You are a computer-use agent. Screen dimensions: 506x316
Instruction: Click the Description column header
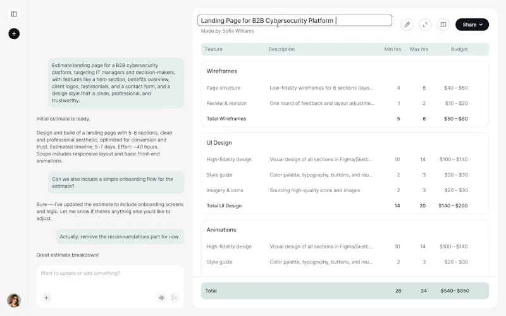(x=281, y=49)
